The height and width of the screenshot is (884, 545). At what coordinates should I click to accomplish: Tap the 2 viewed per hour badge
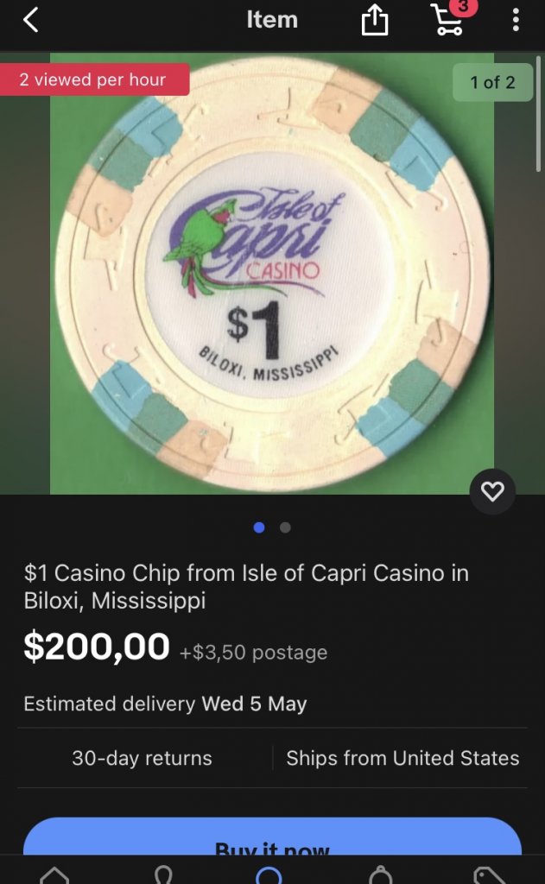coord(92,80)
